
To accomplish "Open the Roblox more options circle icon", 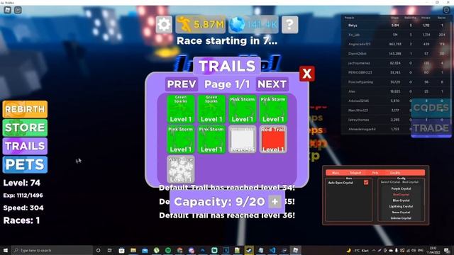I will [x=446, y=10].
